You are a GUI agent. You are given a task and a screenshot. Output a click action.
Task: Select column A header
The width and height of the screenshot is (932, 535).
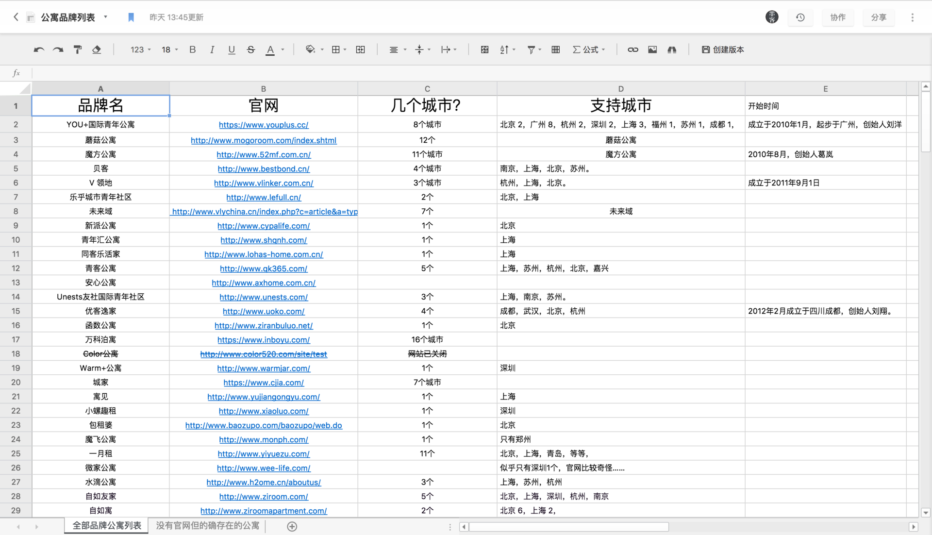coord(100,89)
